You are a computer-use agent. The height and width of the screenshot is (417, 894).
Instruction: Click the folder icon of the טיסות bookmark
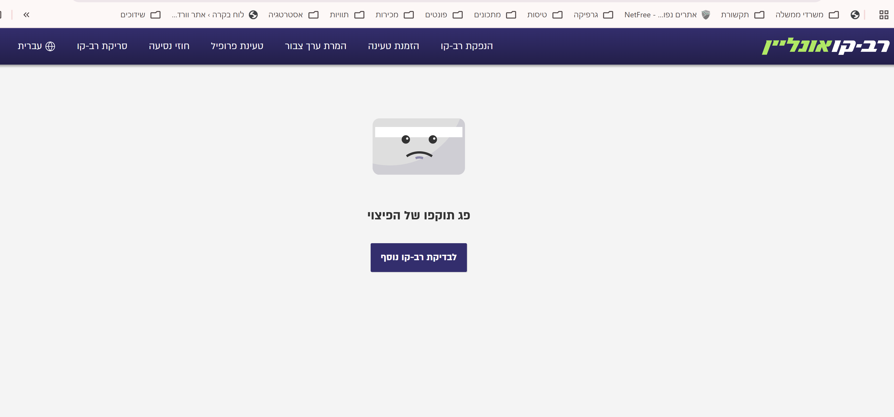557,15
